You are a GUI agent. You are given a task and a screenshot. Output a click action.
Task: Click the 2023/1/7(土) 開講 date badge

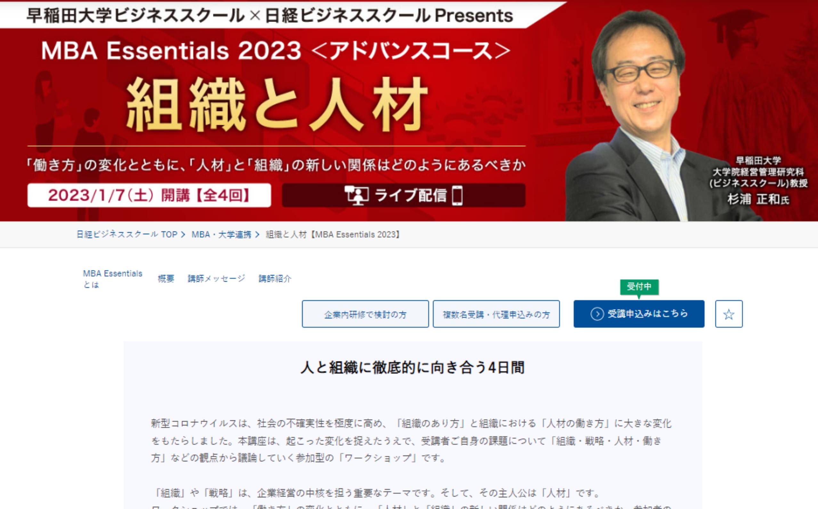coord(149,195)
